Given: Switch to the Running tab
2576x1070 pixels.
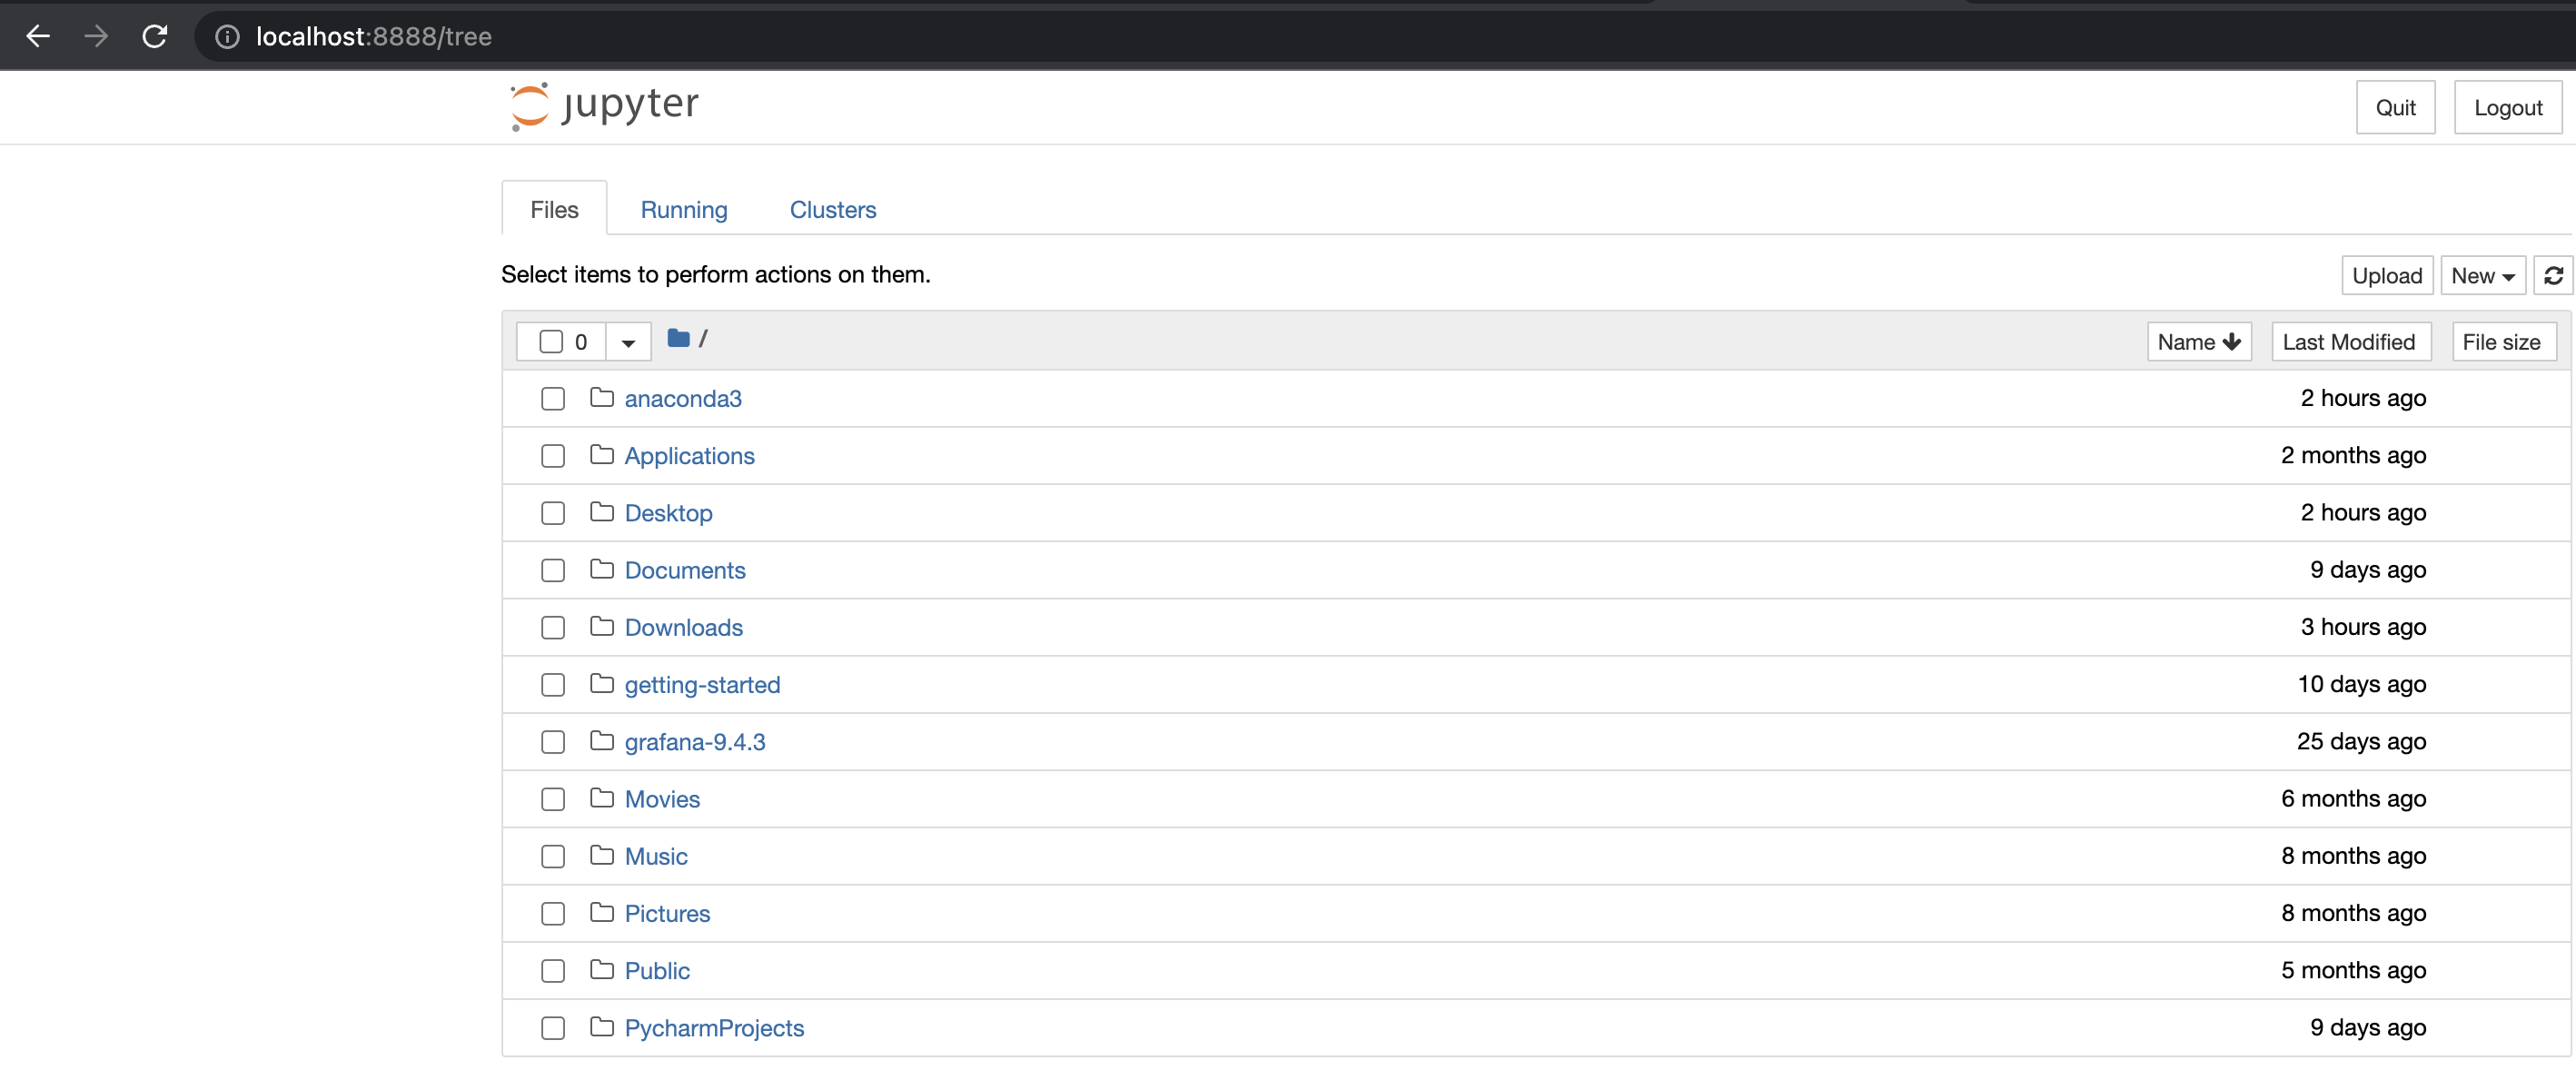Looking at the screenshot, I should [x=683, y=210].
